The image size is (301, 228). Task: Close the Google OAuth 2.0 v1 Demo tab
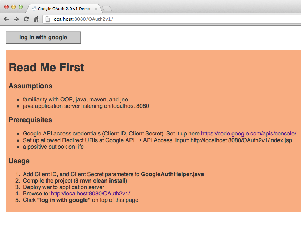[x=96, y=9]
